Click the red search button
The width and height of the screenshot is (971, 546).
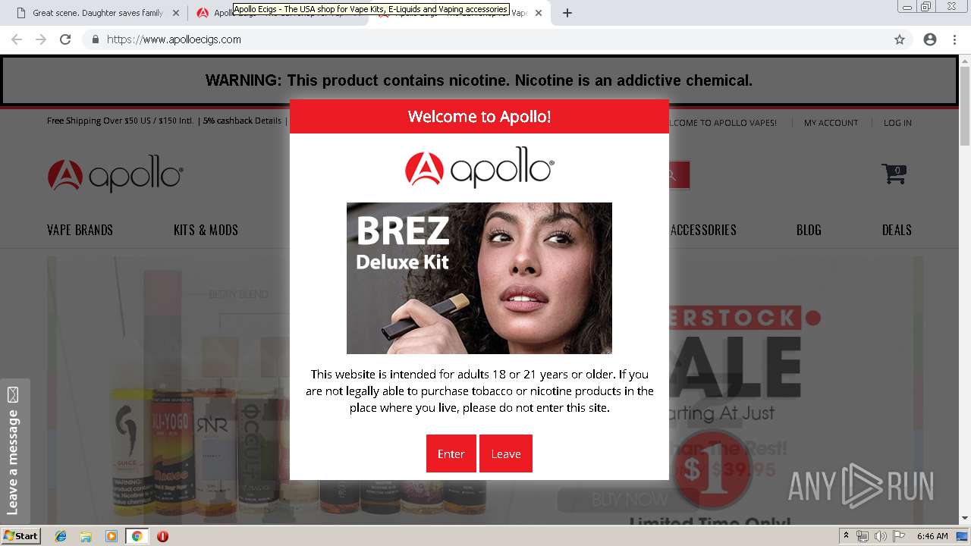679,175
